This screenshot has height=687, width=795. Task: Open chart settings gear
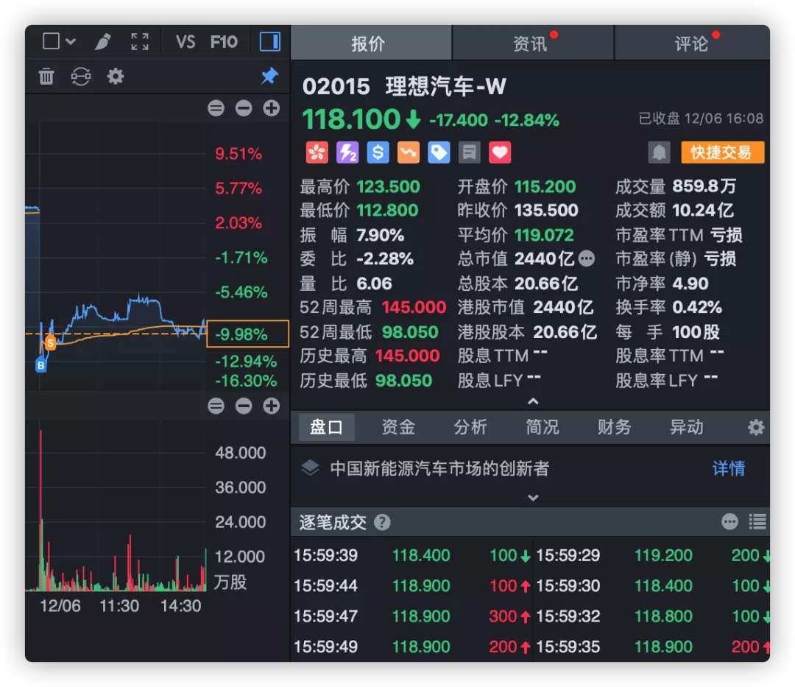pos(116,77)
